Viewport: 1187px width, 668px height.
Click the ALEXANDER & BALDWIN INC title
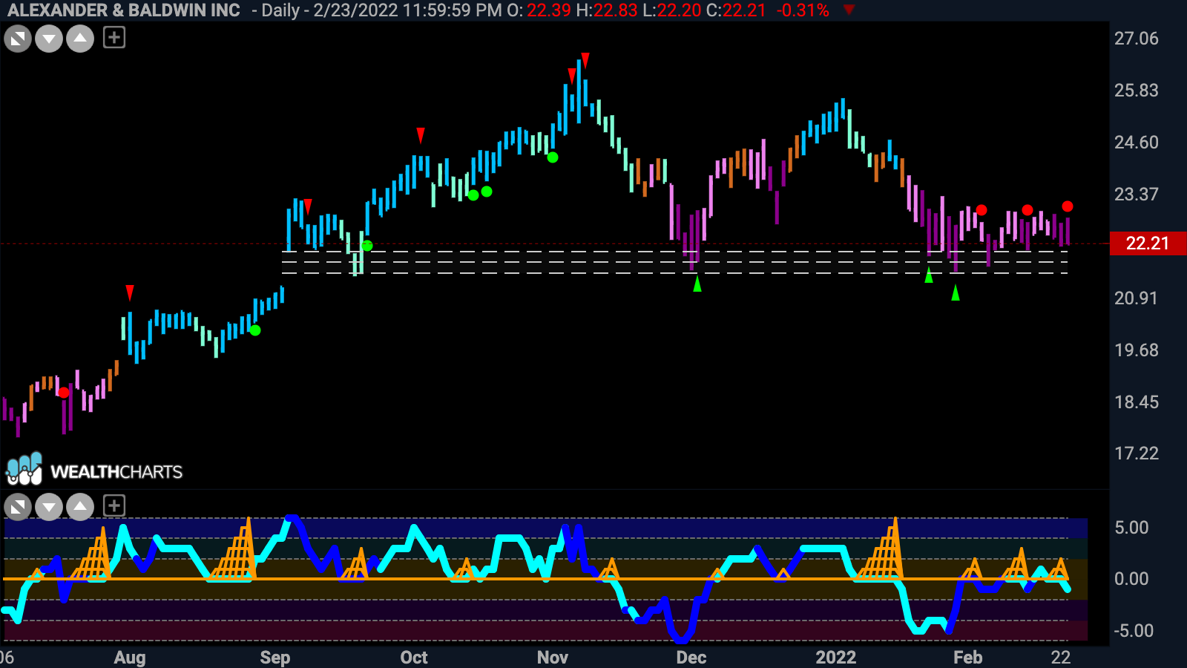(124, 10)
